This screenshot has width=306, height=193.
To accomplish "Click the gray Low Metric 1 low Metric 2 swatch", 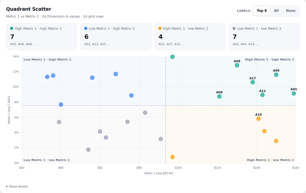I will (x=234, y=28).
